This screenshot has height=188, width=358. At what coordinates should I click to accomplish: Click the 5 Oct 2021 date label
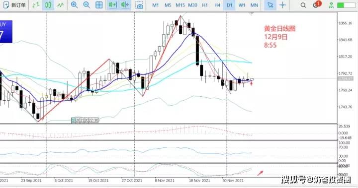click(x=64, y=181)
